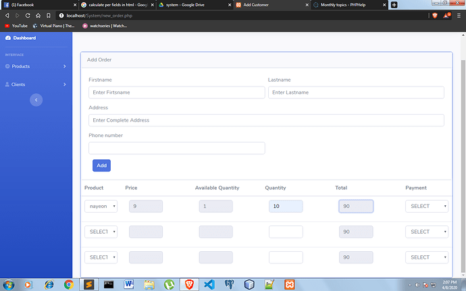Open VirtualBox cube icon in taskbar
The height and width of the screenshot is (291, 466).
249,284
